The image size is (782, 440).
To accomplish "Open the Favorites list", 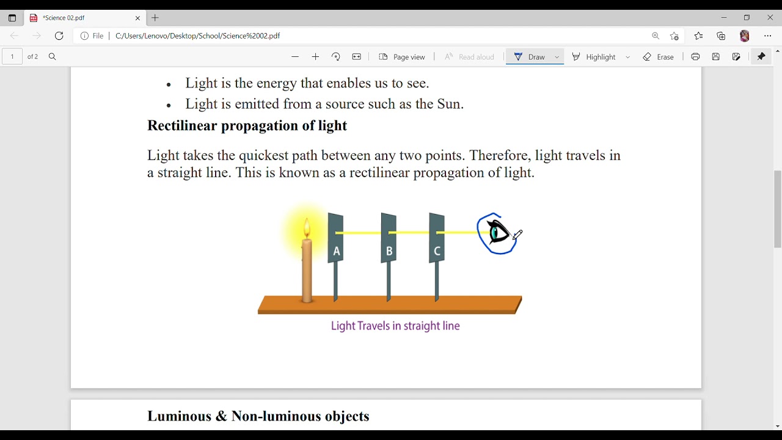I will click(699, 36).
